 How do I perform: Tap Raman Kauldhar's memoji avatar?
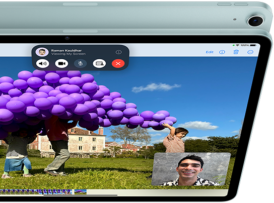[42, 52]
